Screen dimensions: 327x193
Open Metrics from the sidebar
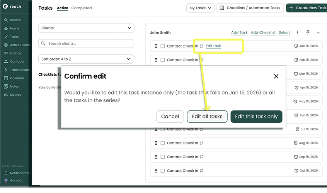pyautogui.click(x=15, y=95)
